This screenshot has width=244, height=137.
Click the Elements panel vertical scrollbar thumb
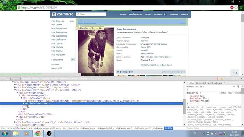point(185,107)
